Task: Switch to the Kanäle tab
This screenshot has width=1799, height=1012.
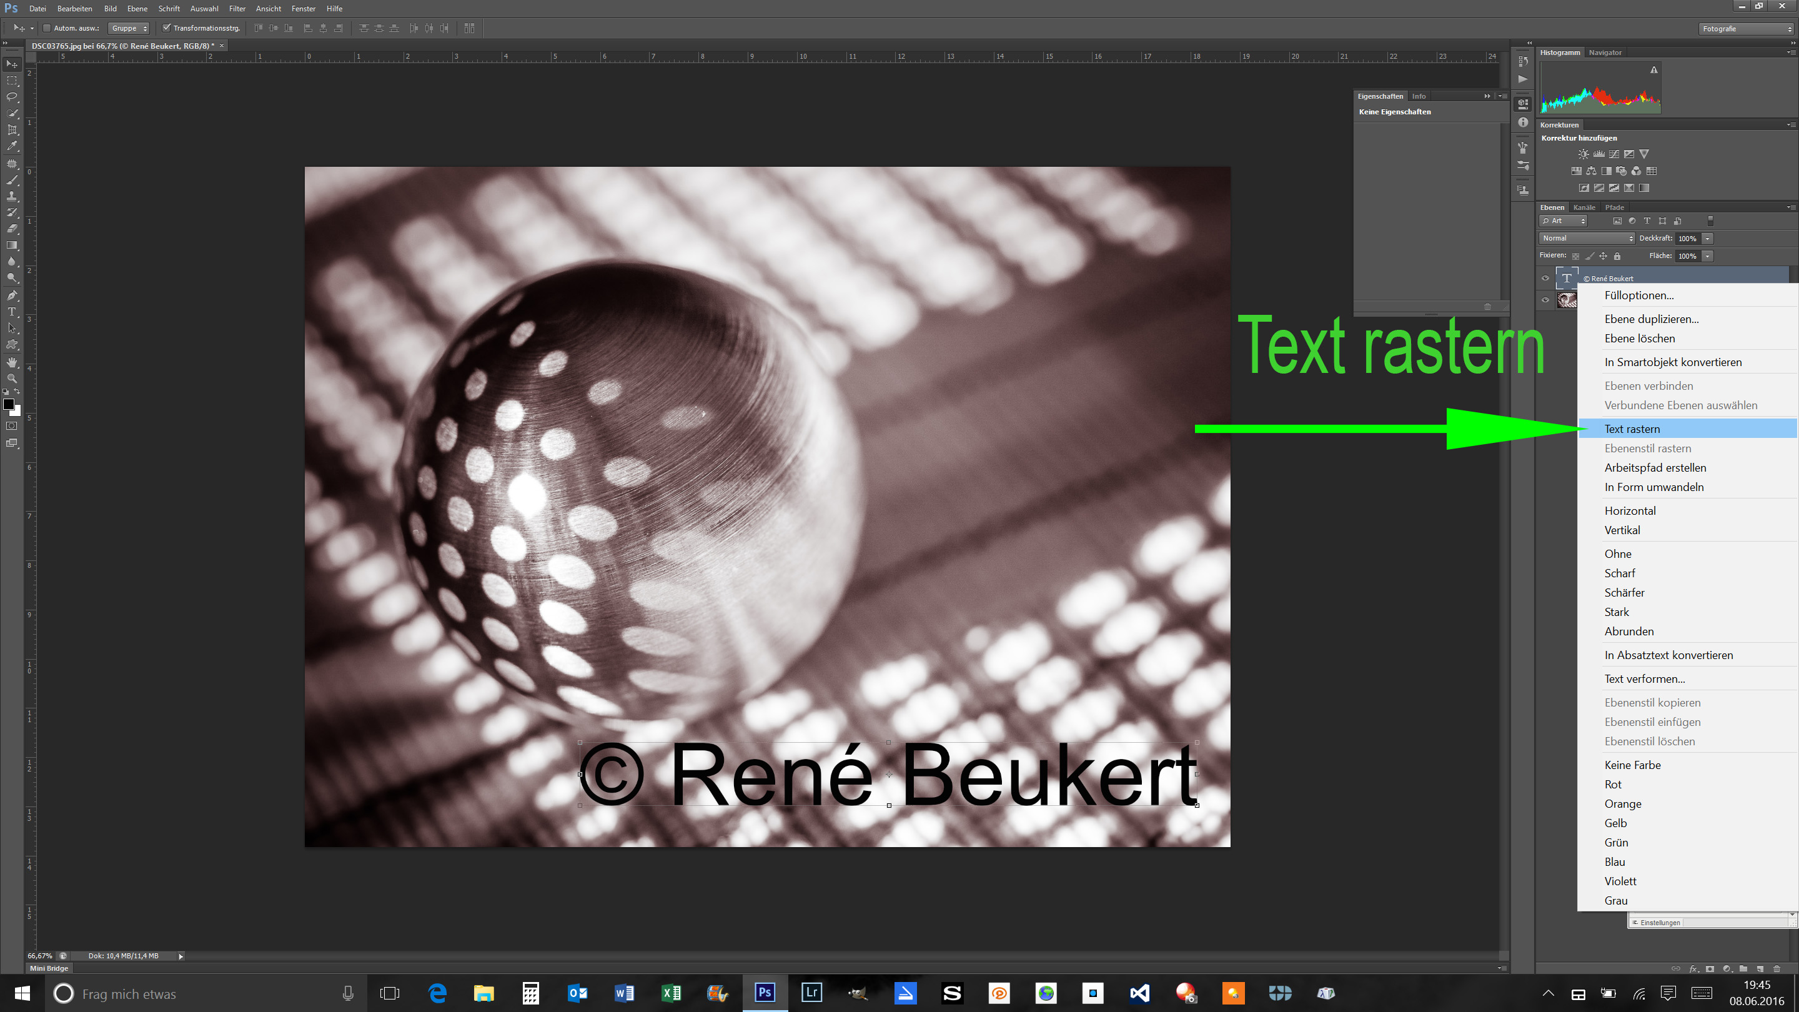Action: pos(1584,207)
